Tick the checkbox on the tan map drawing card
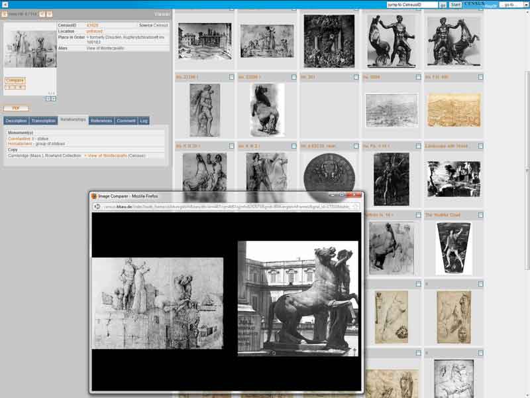 click(481, 77)
